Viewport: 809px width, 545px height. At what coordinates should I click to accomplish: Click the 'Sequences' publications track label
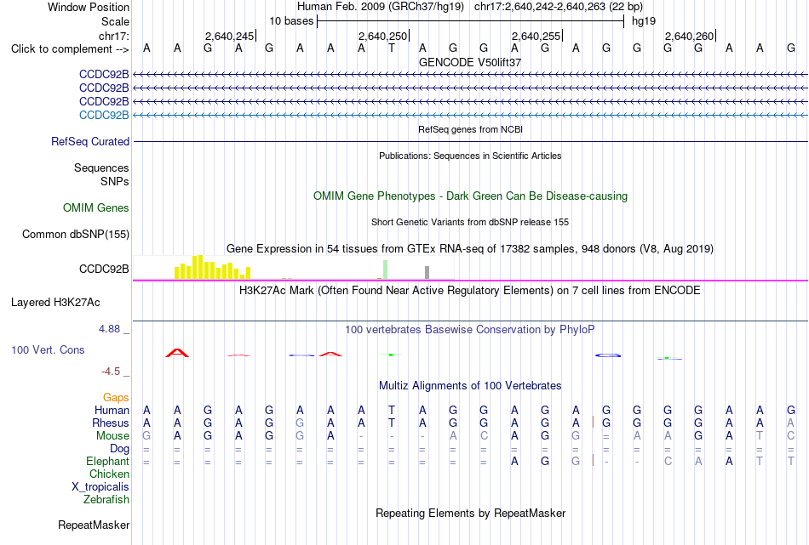point(101,168)
